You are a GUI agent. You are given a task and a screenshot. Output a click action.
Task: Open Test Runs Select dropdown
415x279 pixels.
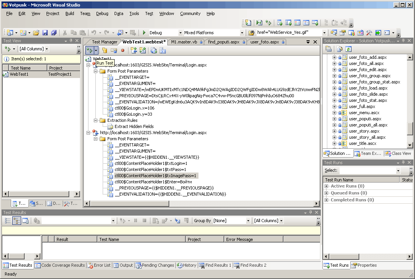tap(398, 171)
